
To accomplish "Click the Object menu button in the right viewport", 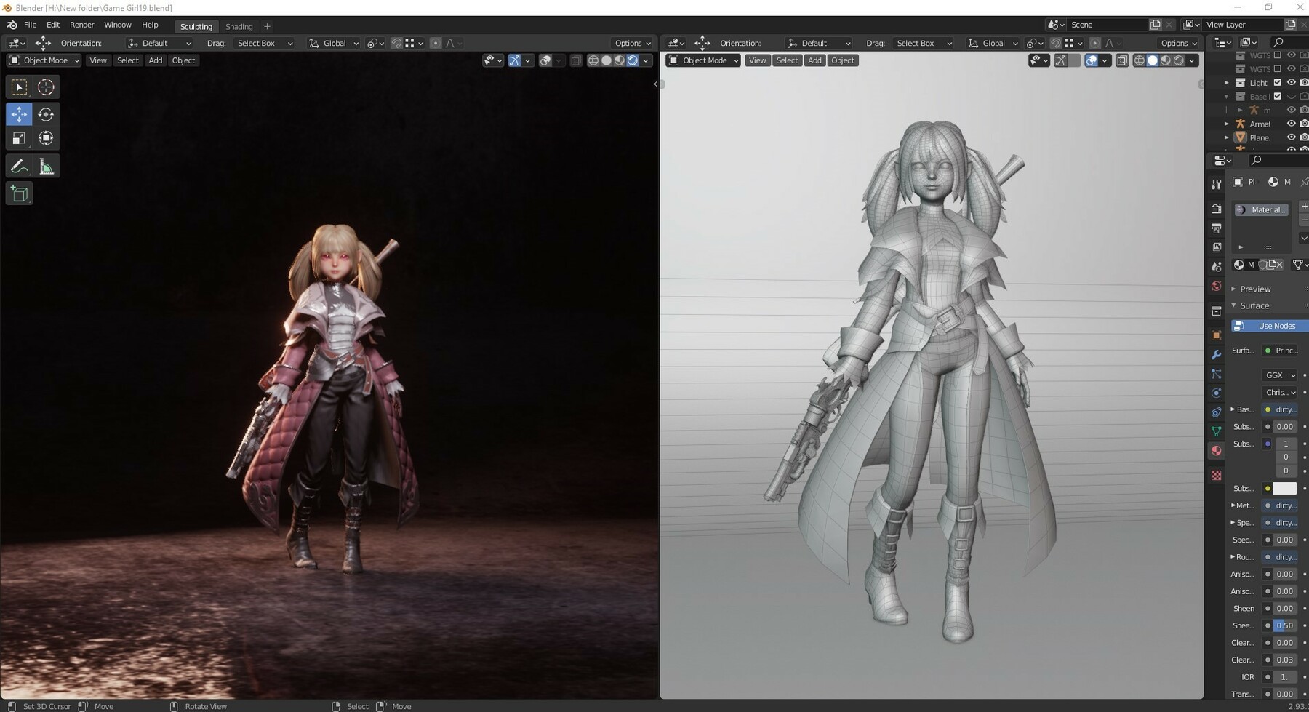I will [842, 60].
